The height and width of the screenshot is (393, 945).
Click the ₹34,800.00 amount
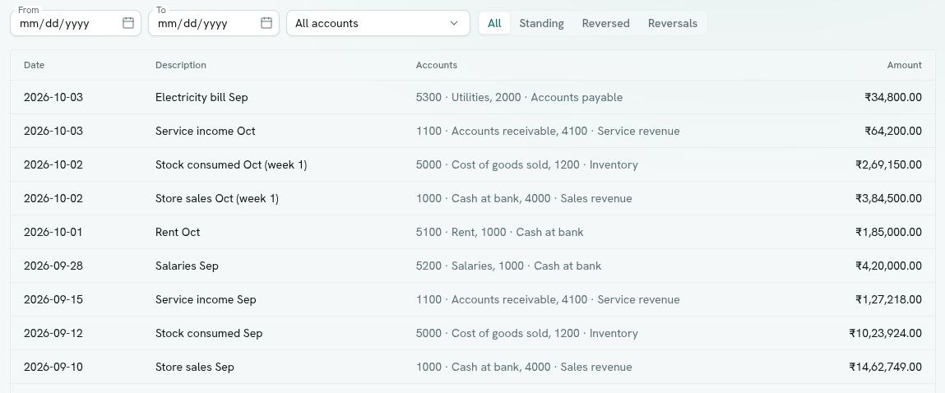(x=893, y=97)
